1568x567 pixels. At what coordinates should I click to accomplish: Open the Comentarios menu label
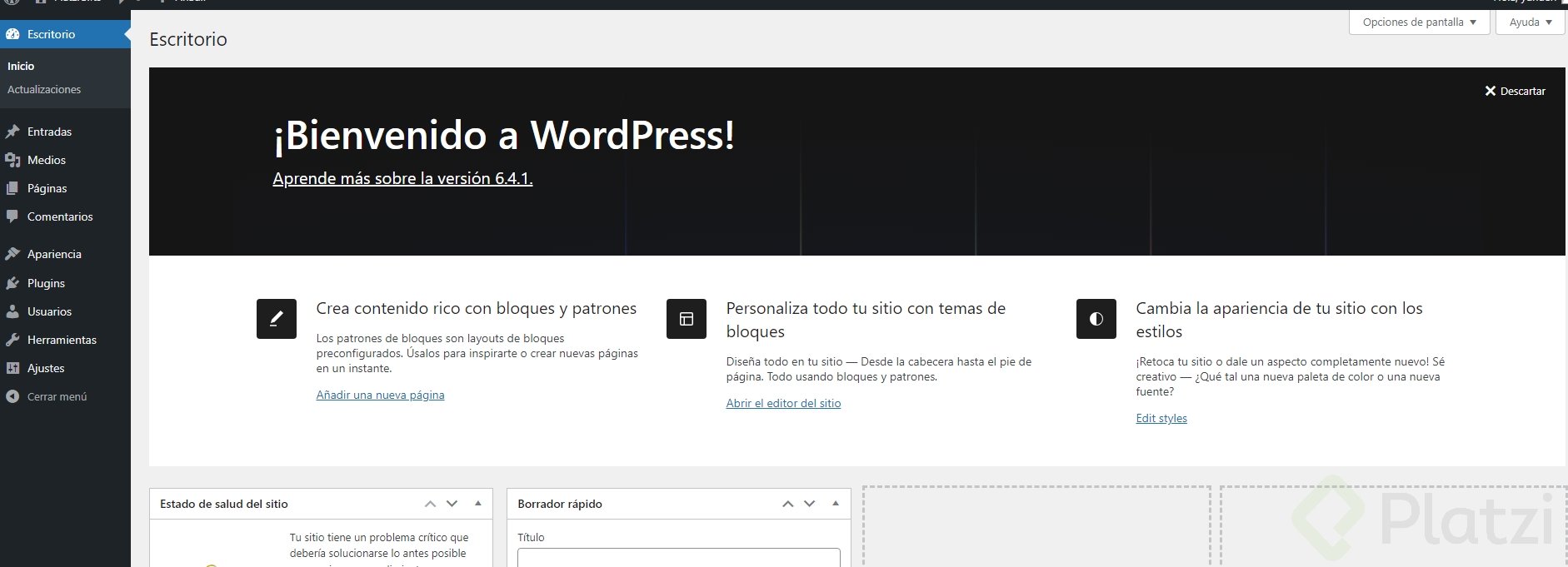point(60,216)
